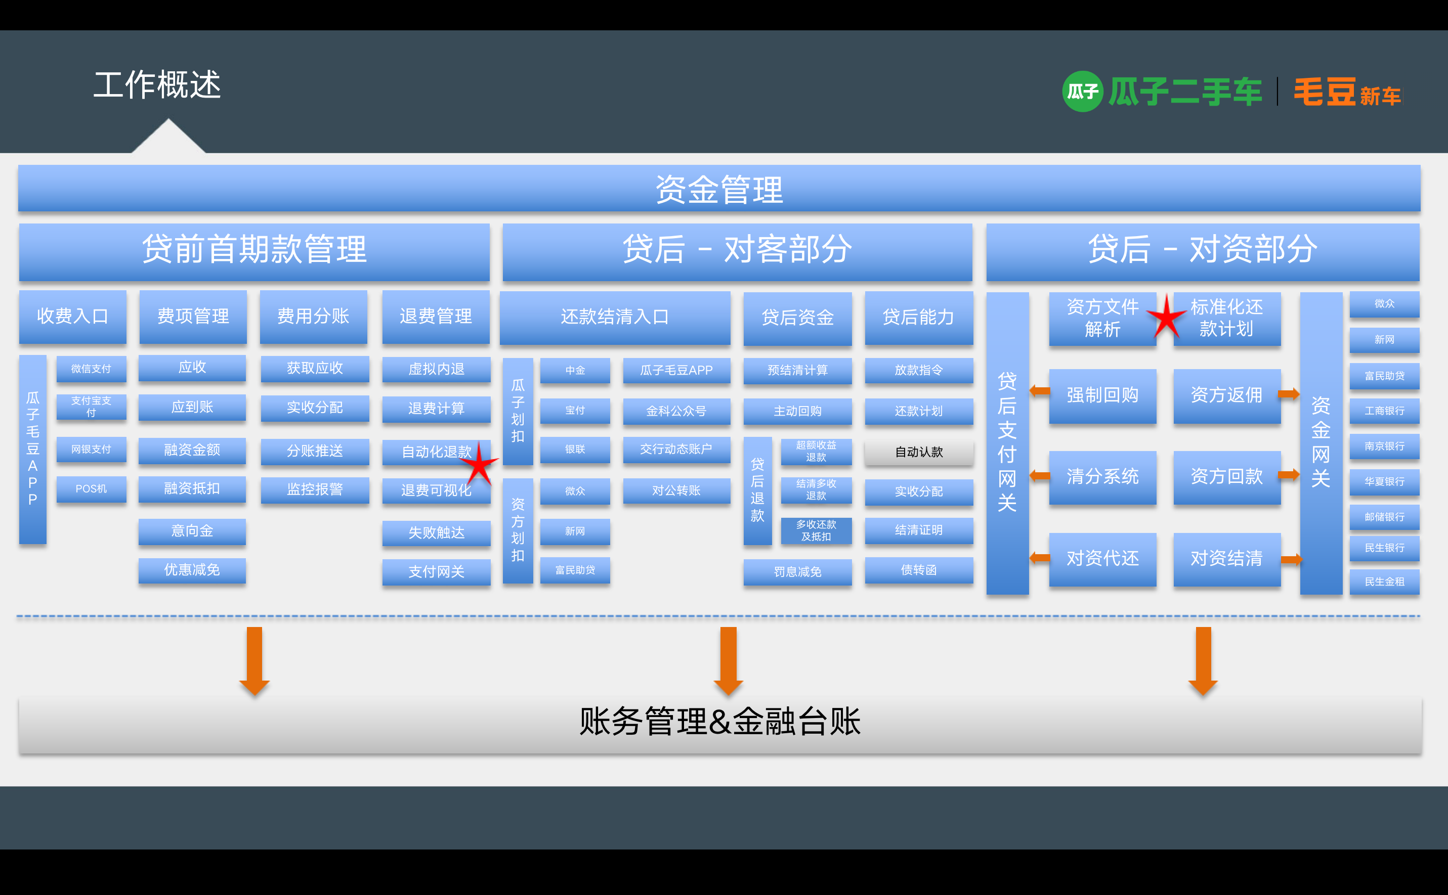Click the 退费管理 box

pos(436,316)
